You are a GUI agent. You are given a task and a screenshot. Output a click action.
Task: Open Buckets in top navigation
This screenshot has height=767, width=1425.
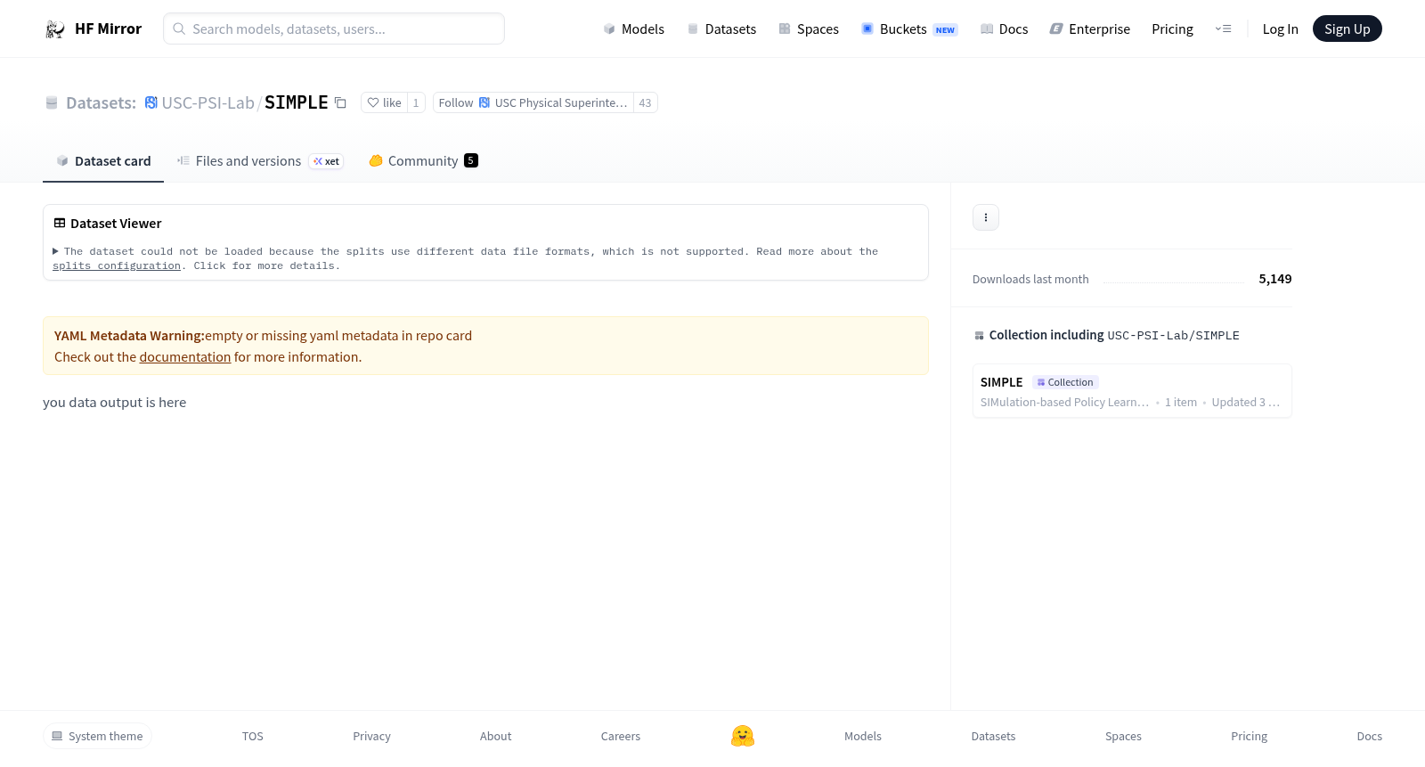point(909,29)
